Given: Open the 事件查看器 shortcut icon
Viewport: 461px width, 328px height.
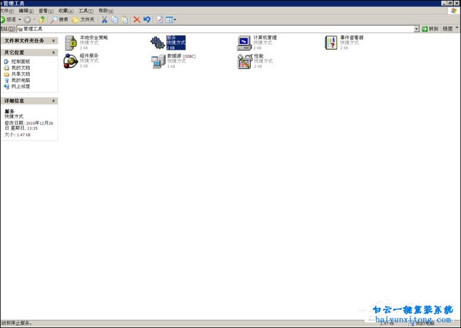Looking at the screenshot, I should coord(331,43).
